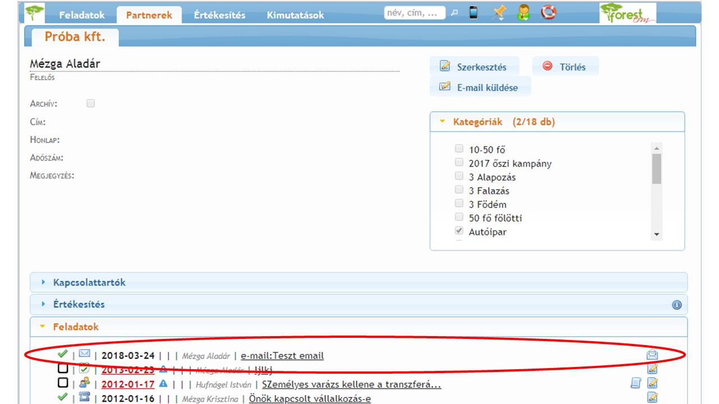Screen dimensions: 719x404
Task: Expand the Értékesítés section
Action: click(x=79, y=304)
